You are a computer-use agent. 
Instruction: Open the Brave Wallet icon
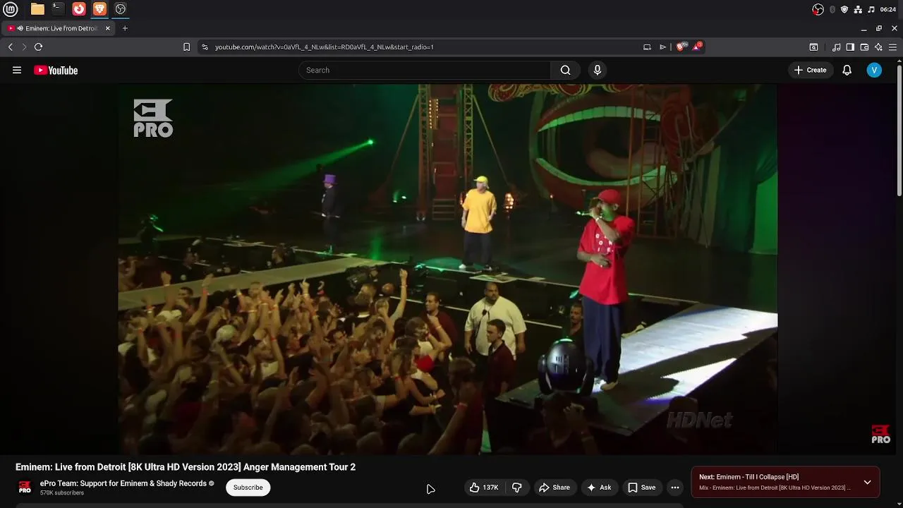[x=864, y=47]
